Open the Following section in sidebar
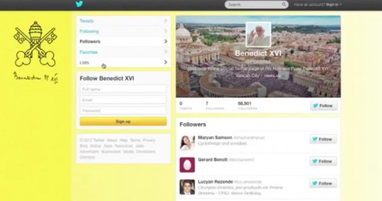Viewport: 382px width, 201px height. click(x=123, y=31)
